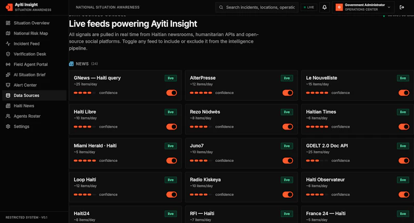Click confidence meter on GDELT 2.0 Doc API
414x223 pixels.
click(x=317, y=160)
